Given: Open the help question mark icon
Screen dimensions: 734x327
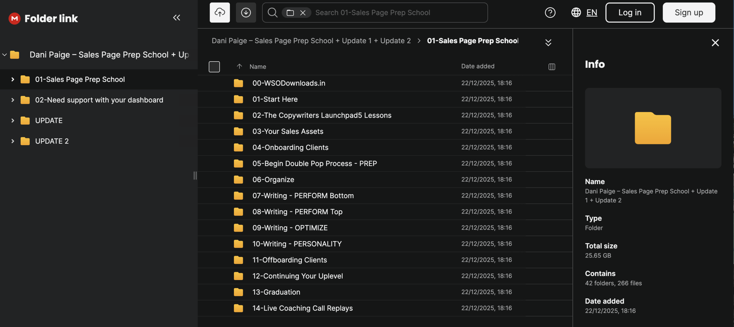Looking at the screenshot, I should (x=550, y=13).
